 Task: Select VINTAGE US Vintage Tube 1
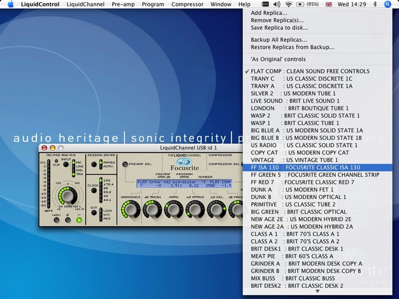(x=317, y=160)
